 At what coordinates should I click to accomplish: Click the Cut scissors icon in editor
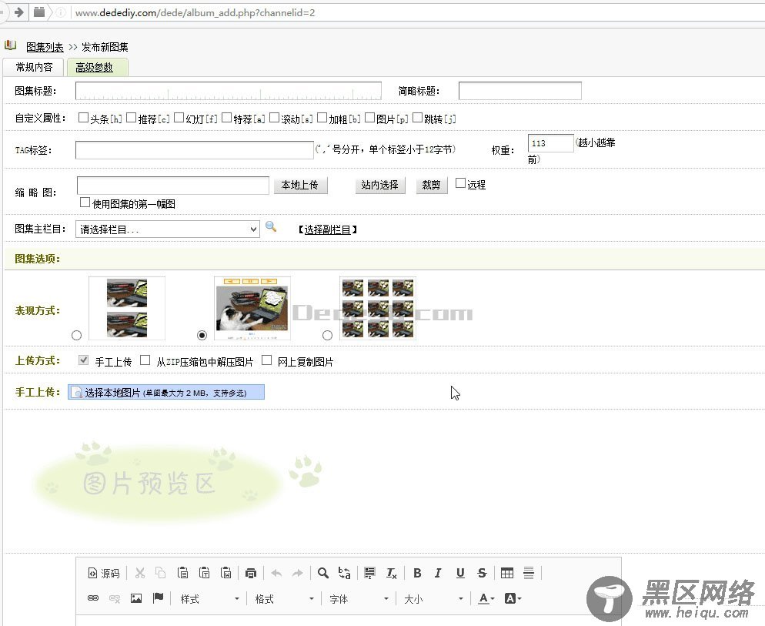tap(140, 574)
